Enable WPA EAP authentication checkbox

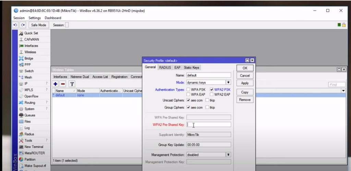[189, 94]
